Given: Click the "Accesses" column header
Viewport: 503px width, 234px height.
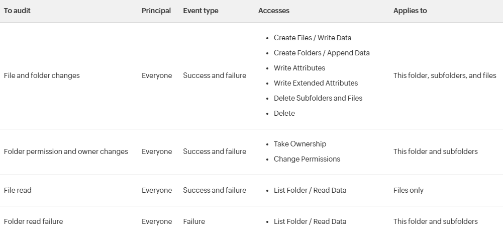Looking at the screenshot, I should click(x=274, y=11).
